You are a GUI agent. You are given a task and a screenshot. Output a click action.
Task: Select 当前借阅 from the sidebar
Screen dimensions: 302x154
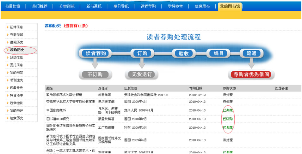16,35
